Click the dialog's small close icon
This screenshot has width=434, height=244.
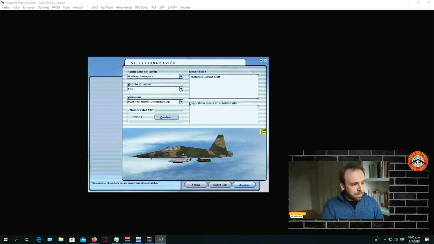pyautogui.click(x=265, y=60)
